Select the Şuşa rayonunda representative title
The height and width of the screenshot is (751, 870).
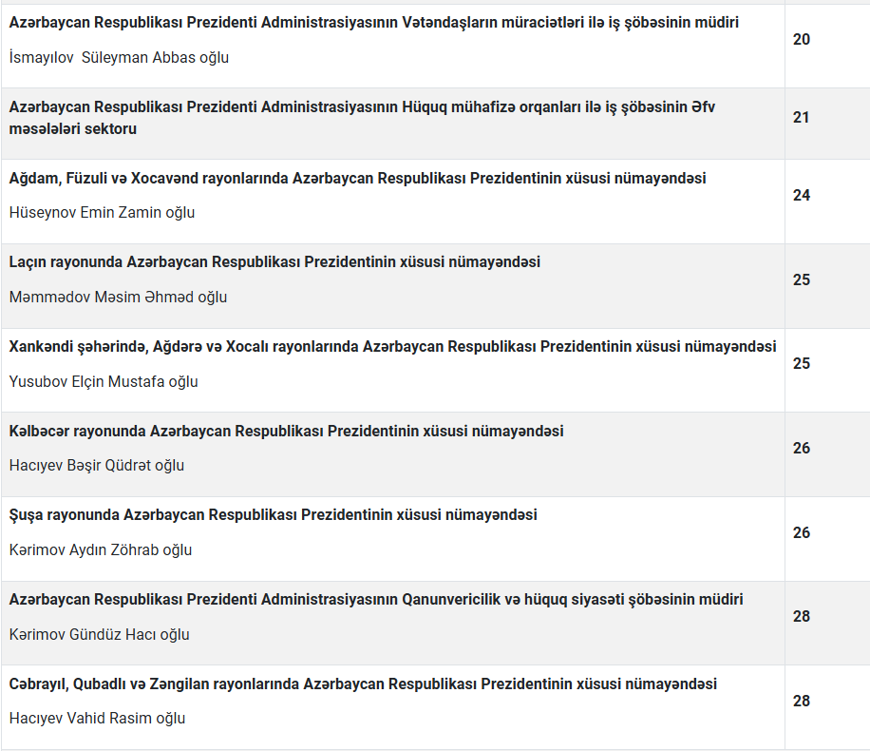click(273, 514)
